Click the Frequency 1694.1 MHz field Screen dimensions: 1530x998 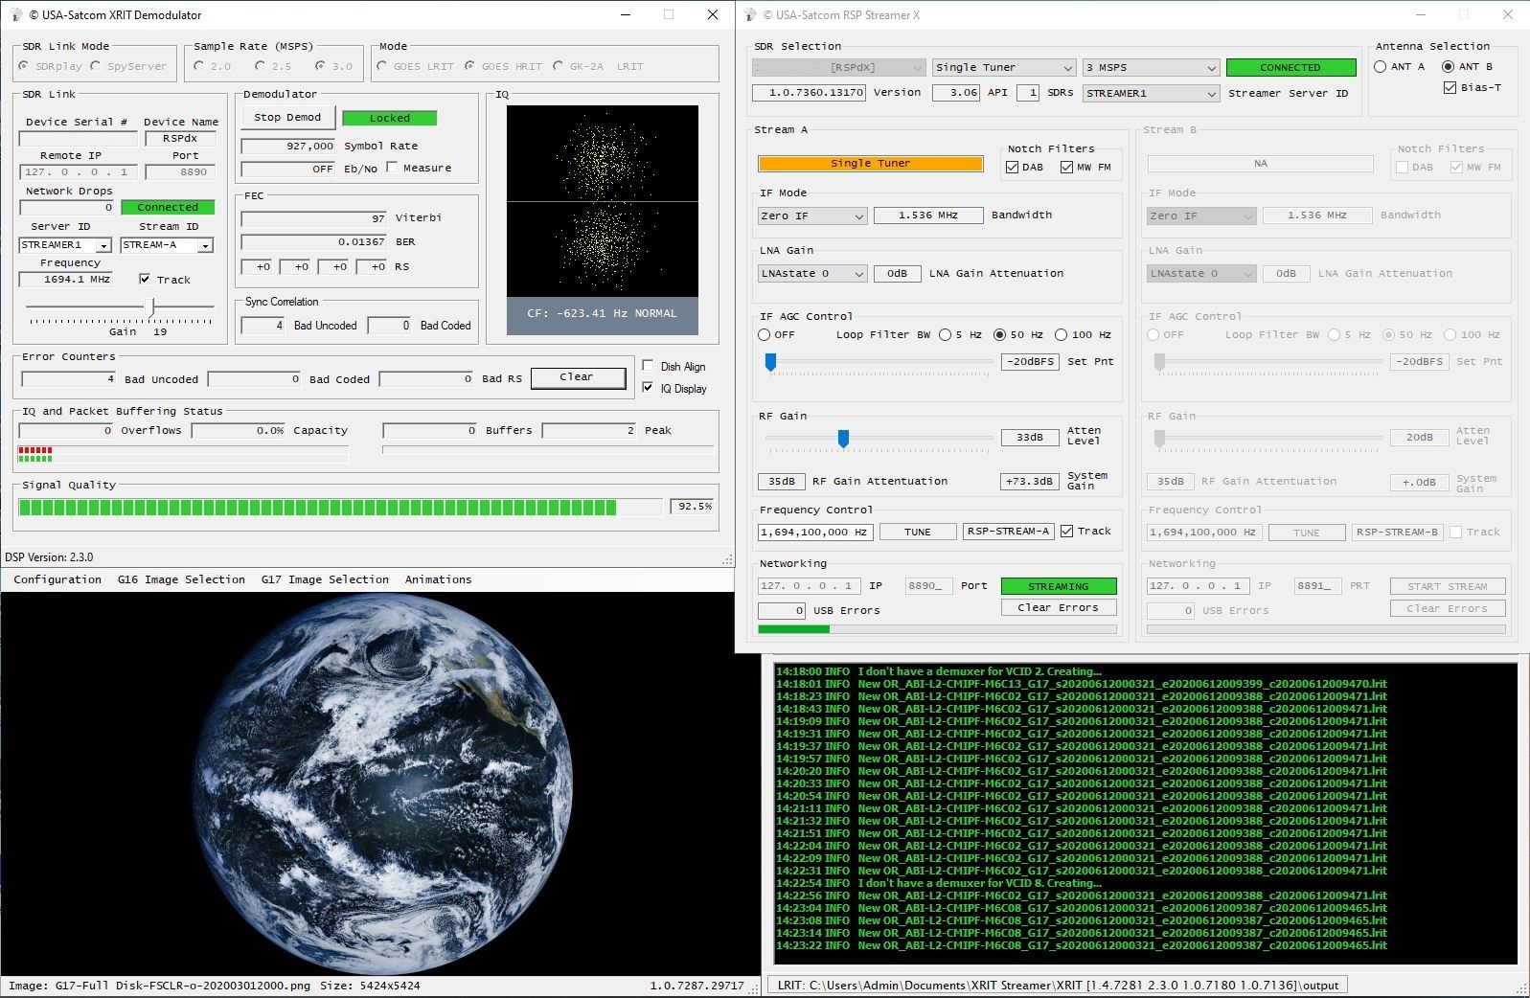[x=66, y=280]
